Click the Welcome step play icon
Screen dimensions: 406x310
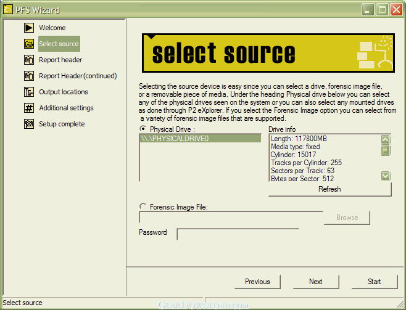pos(29,28)
